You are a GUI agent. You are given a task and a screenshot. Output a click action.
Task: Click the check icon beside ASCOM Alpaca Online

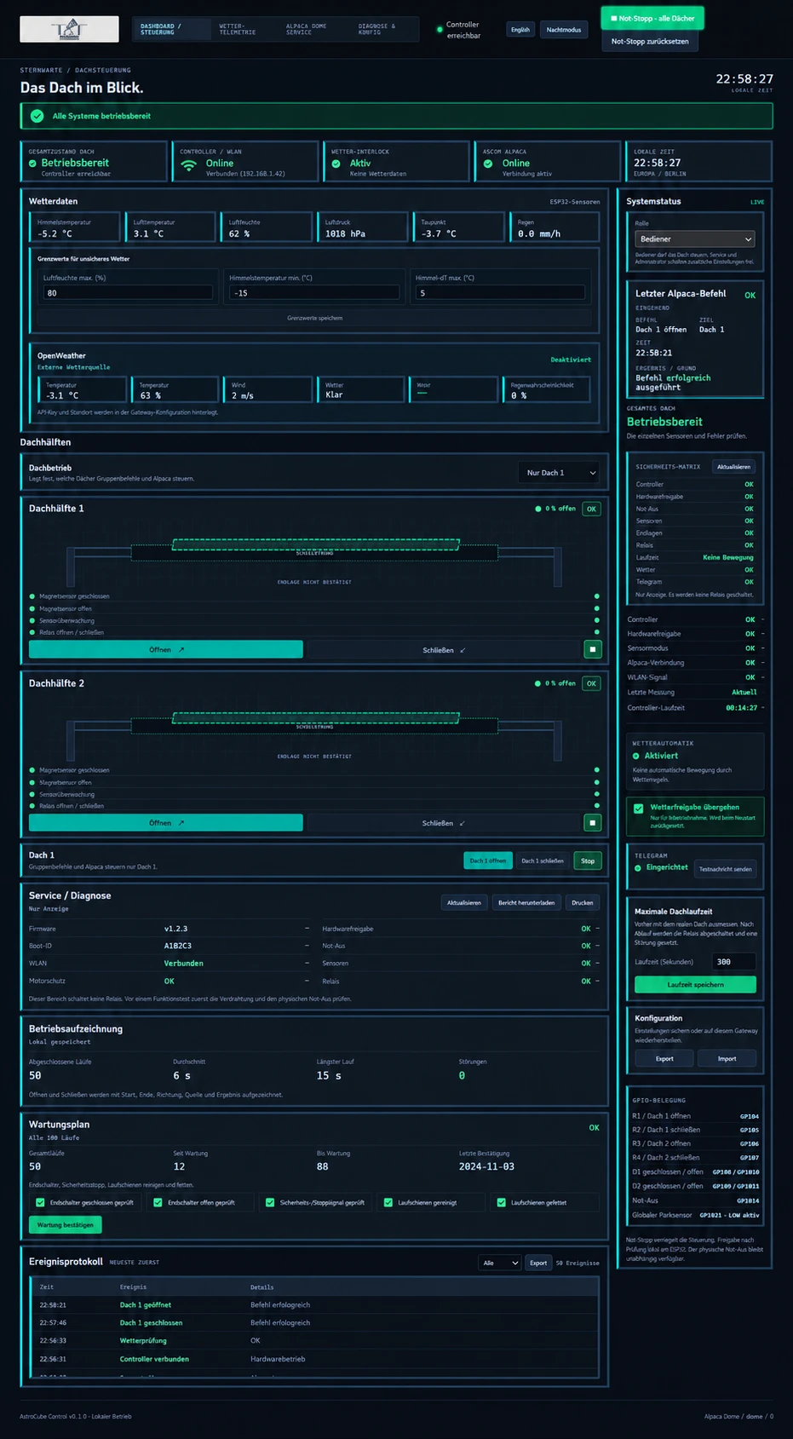488,164
